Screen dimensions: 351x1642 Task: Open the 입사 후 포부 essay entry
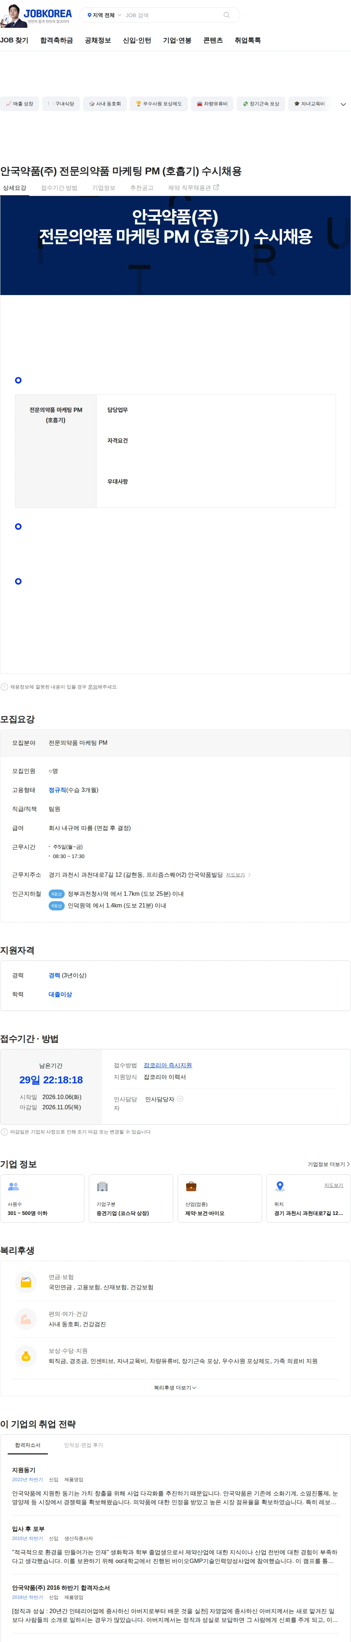[x=175, y=1545]
